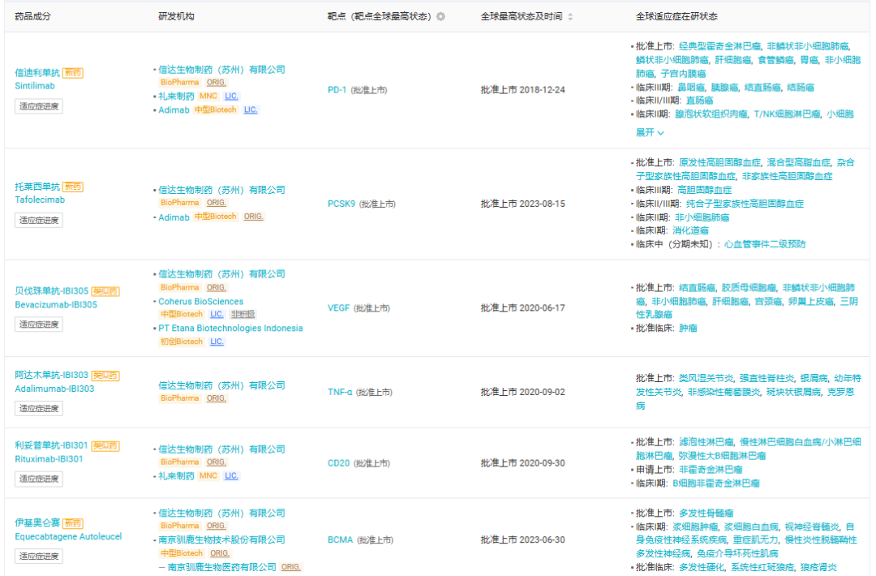Click ORIG. tag beside Adimab in Tafolecimab row
This screenshot has width=876, height=576.
pos(253,217)
